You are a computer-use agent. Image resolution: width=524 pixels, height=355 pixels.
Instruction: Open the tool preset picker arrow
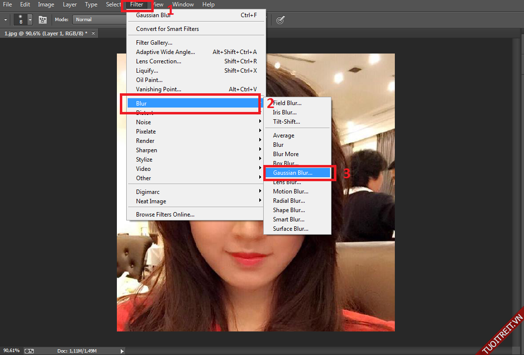point(5,20)
